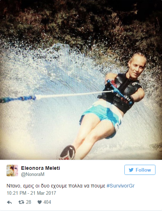Click the blue rope section at photo's left edge
This screenshot has height=211, width=162.
point(17,99)
